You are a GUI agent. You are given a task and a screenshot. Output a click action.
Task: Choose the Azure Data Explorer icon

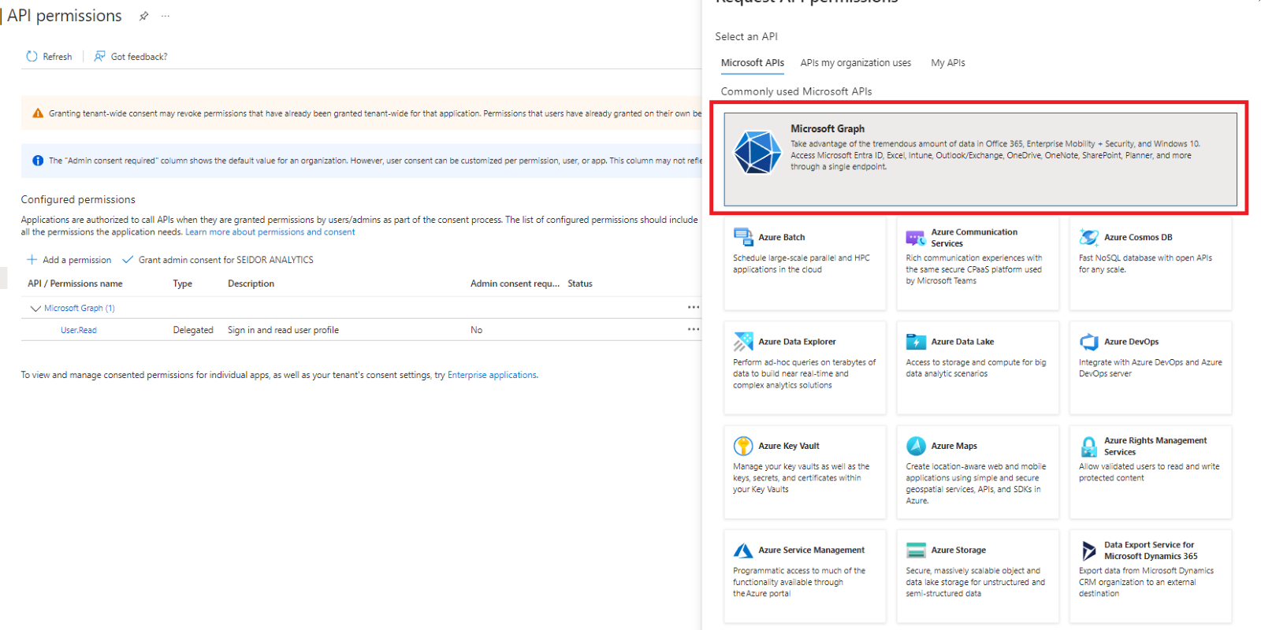point(742,342)
